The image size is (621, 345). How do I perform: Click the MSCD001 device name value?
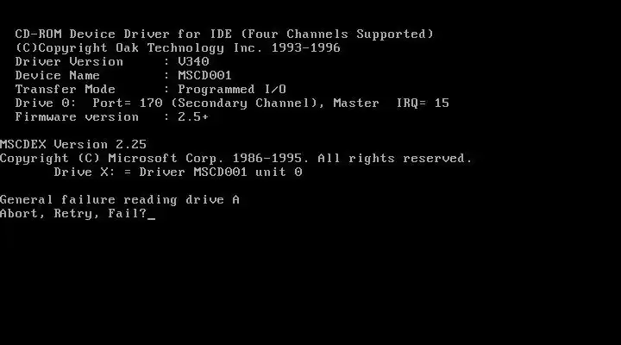pos(204,75)
